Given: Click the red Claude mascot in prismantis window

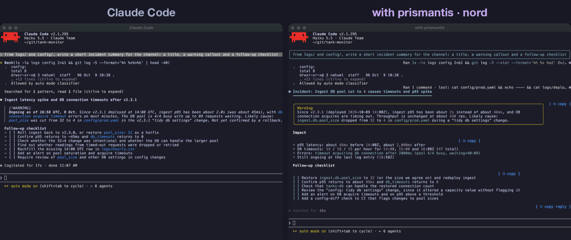Looking at the screenshot, I should pyautogui.click(x=299, y=37).
